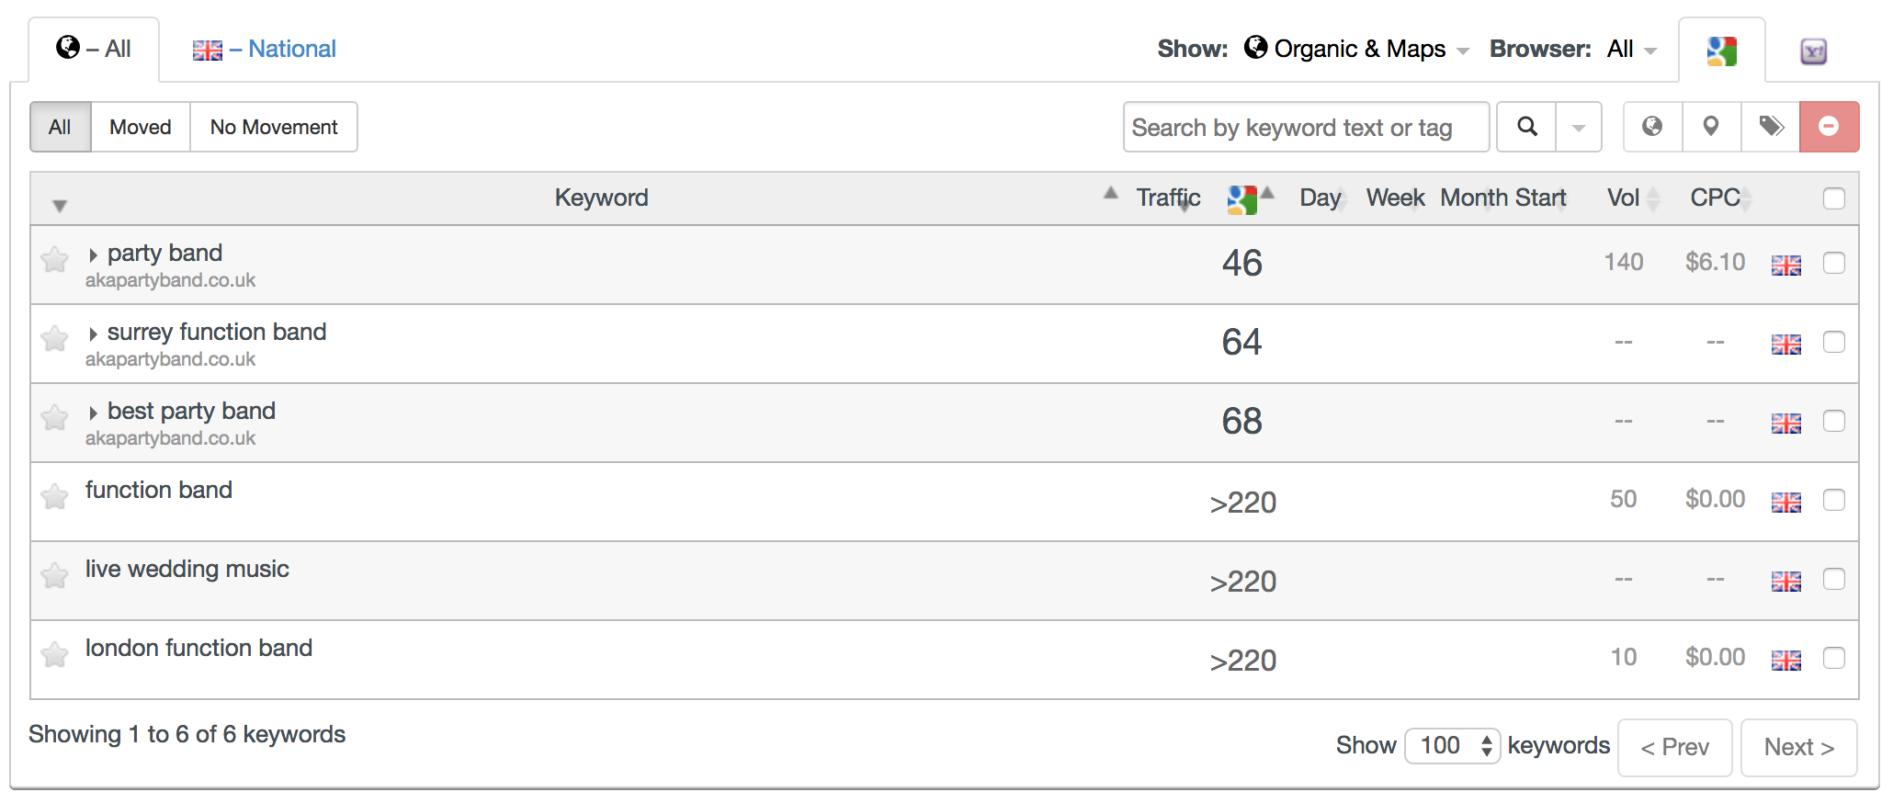Select the live wedding music row checkbox
The image size is (1893, 803).
1833,579
